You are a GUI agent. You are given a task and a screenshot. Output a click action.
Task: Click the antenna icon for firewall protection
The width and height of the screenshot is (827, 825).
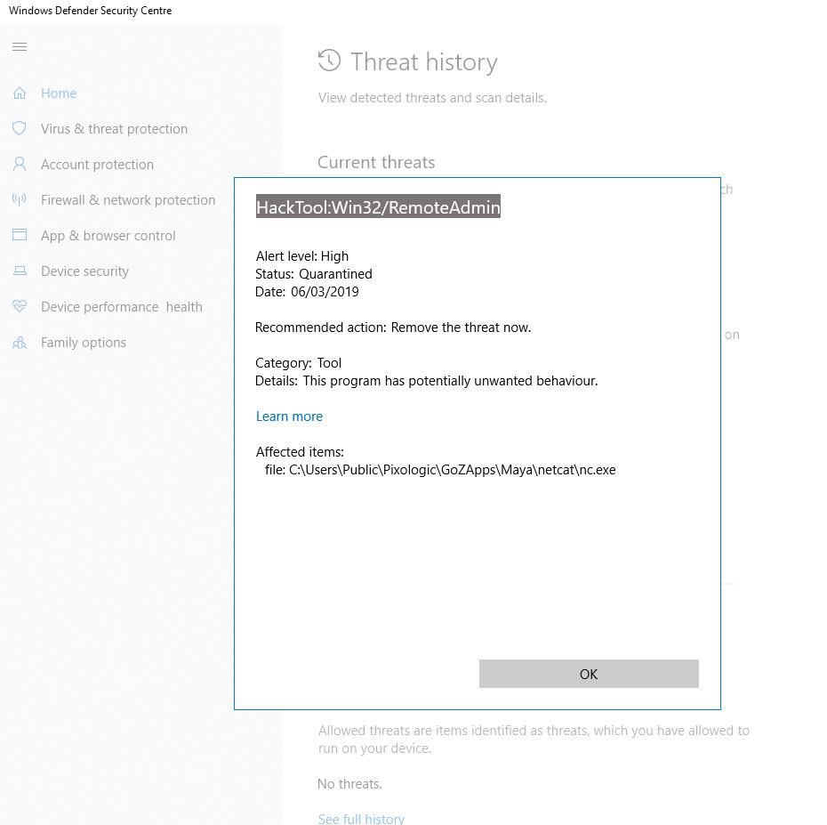click(20, 199)
